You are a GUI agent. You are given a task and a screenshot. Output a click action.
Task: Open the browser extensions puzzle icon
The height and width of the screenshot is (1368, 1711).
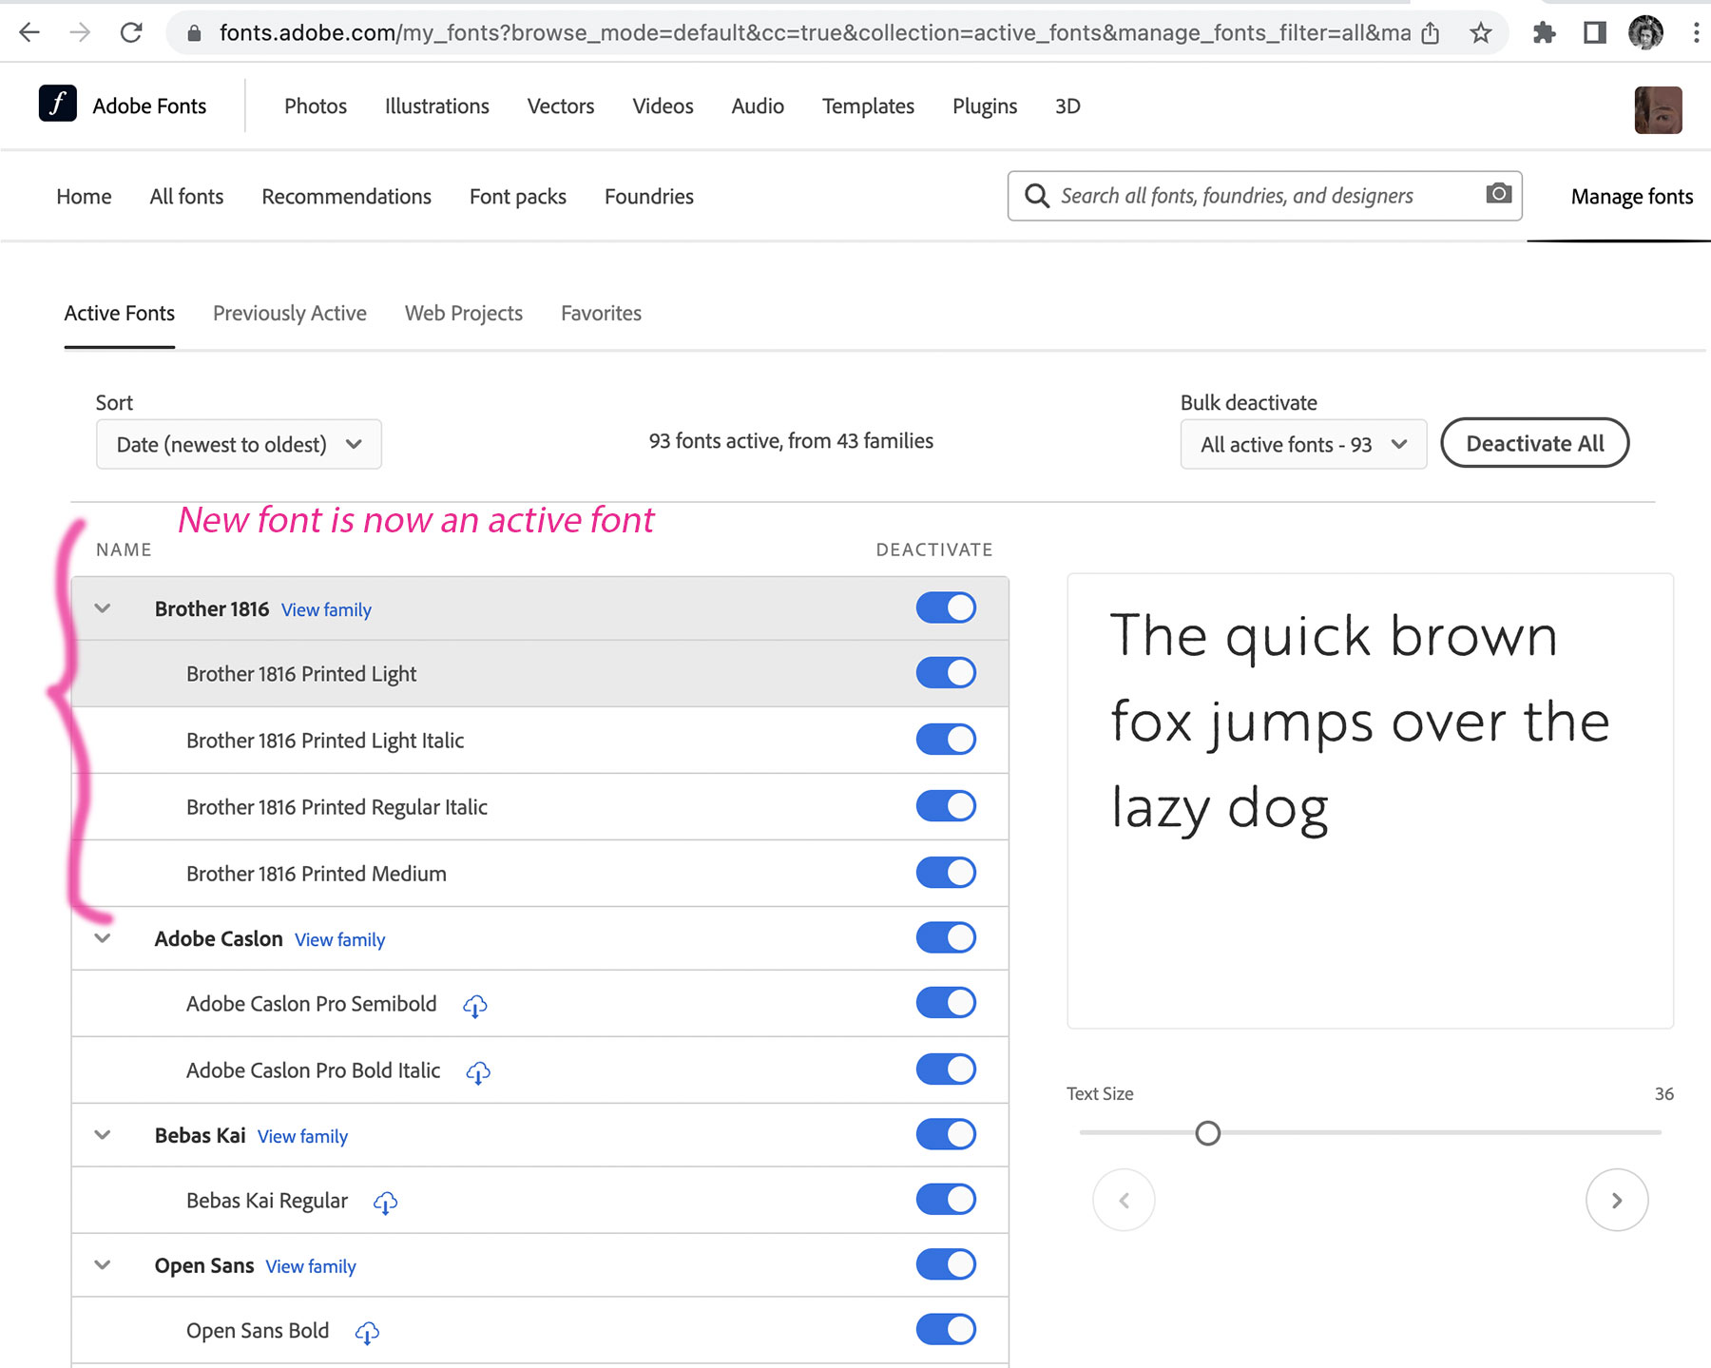pyautogui.click(x=1544, y=33)
